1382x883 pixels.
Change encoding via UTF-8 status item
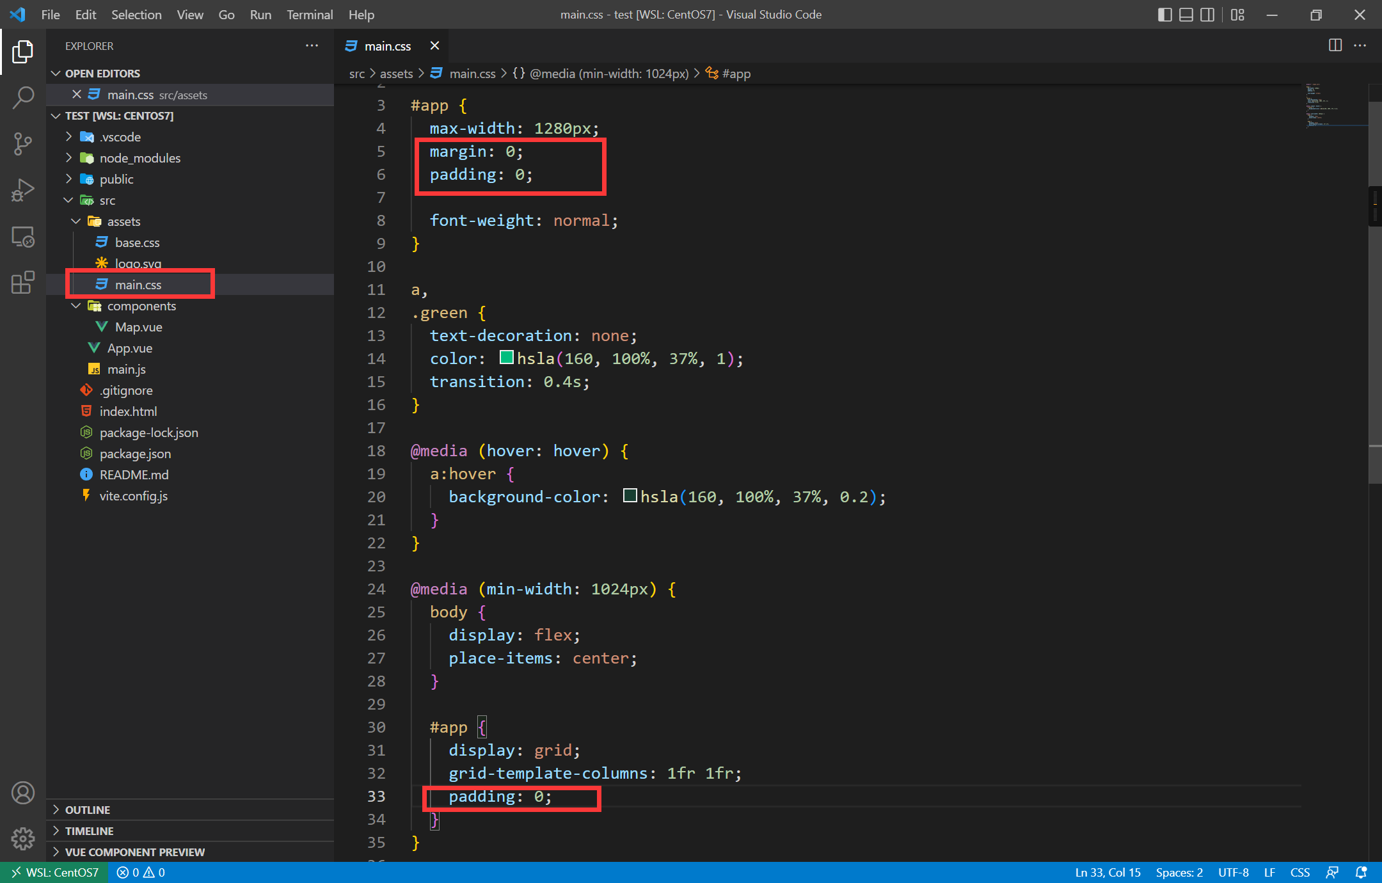pos(1233,872)
